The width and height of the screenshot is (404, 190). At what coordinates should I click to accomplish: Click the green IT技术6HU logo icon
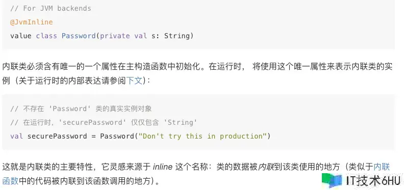coord(332,180)
